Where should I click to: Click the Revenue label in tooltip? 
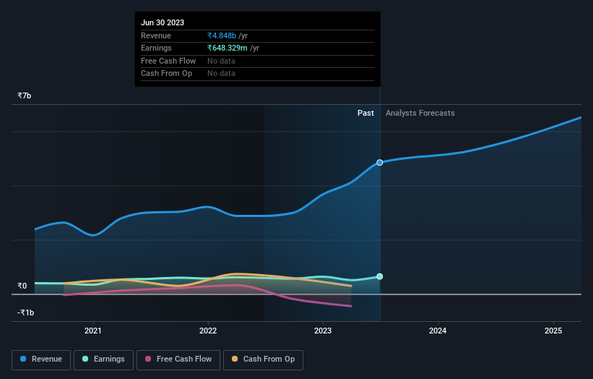[156, 35]
